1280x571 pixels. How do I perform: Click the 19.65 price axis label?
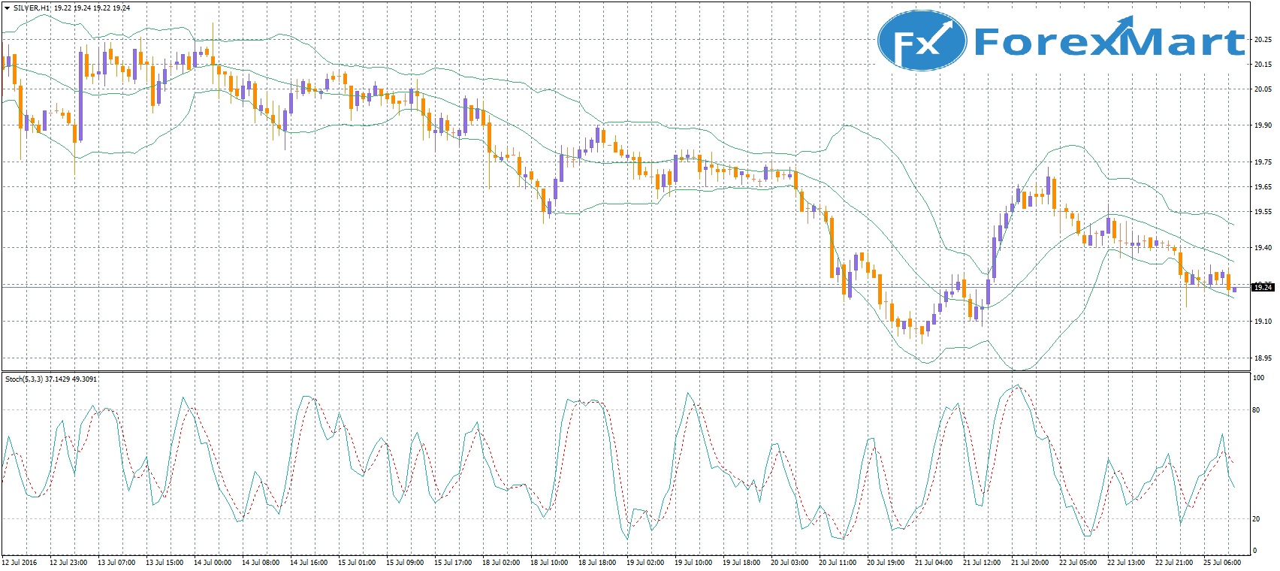pos(1263,187)
